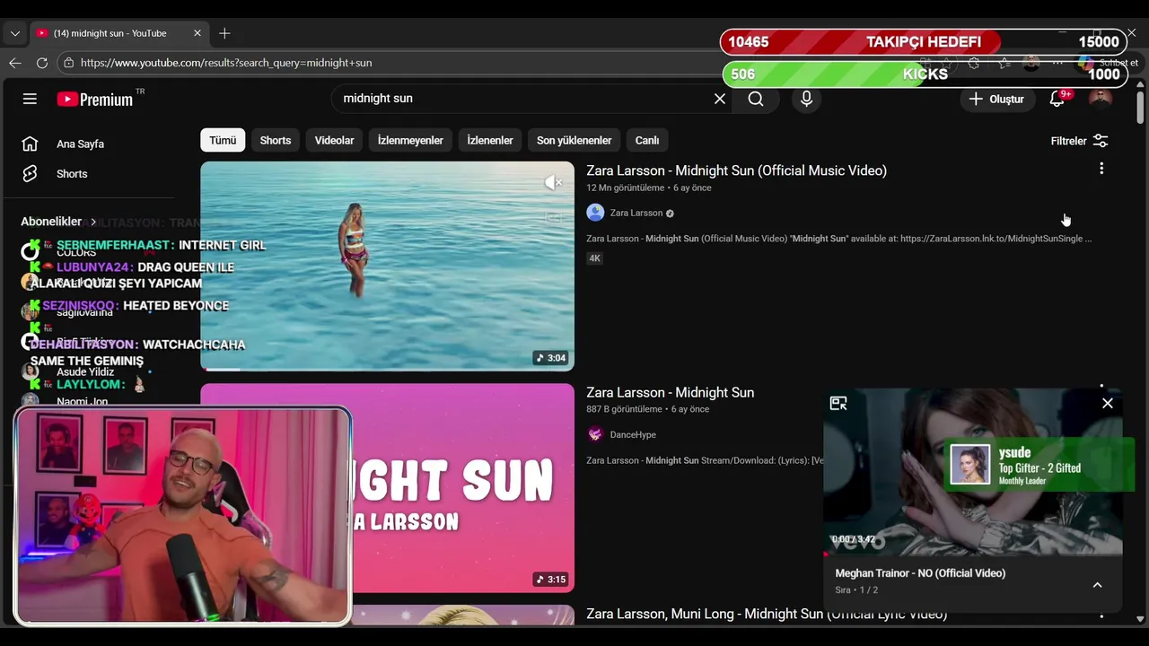The image size is (1149, 646).
Task: Play the ocean Midnight Sun thumbnail
Action: pyautogui.click(x=387, y=266)
